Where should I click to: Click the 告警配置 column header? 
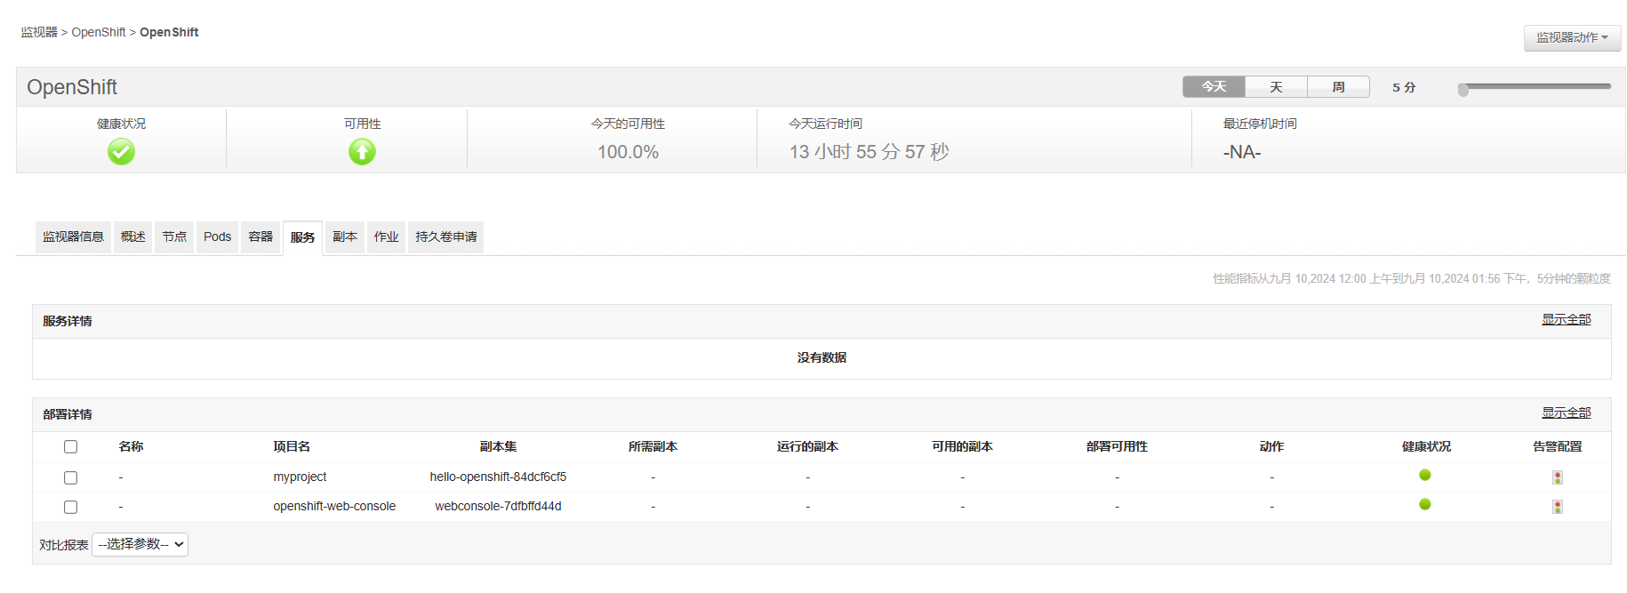coord(1558,447)
